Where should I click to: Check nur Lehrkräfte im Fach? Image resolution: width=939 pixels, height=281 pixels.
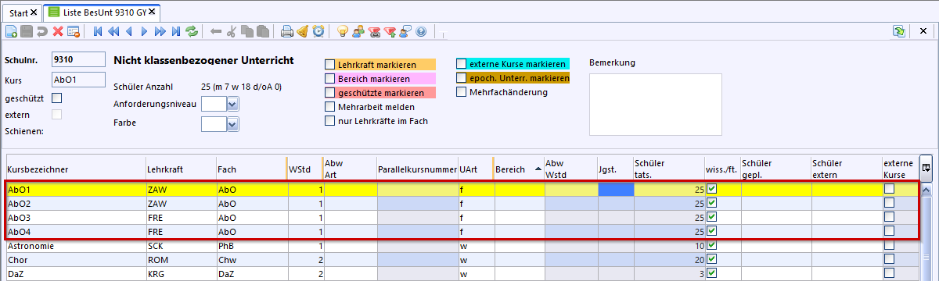[329, 121]
